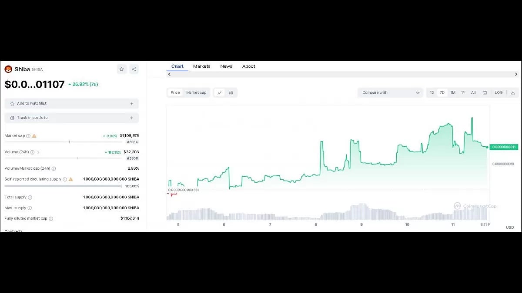Toggle the LOG scale option

(499, 92)
